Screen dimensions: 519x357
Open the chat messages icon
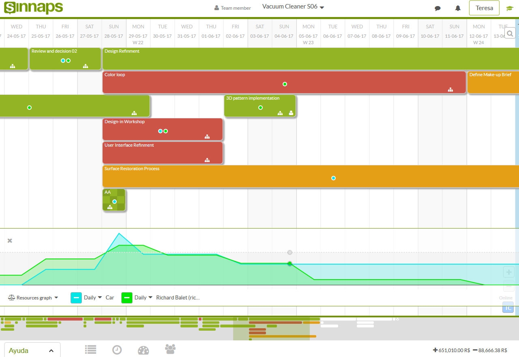coord(438,8)
